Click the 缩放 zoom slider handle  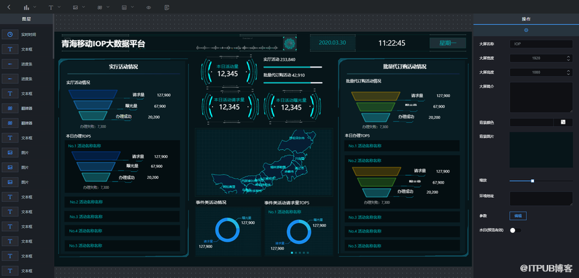coord(533,180)
